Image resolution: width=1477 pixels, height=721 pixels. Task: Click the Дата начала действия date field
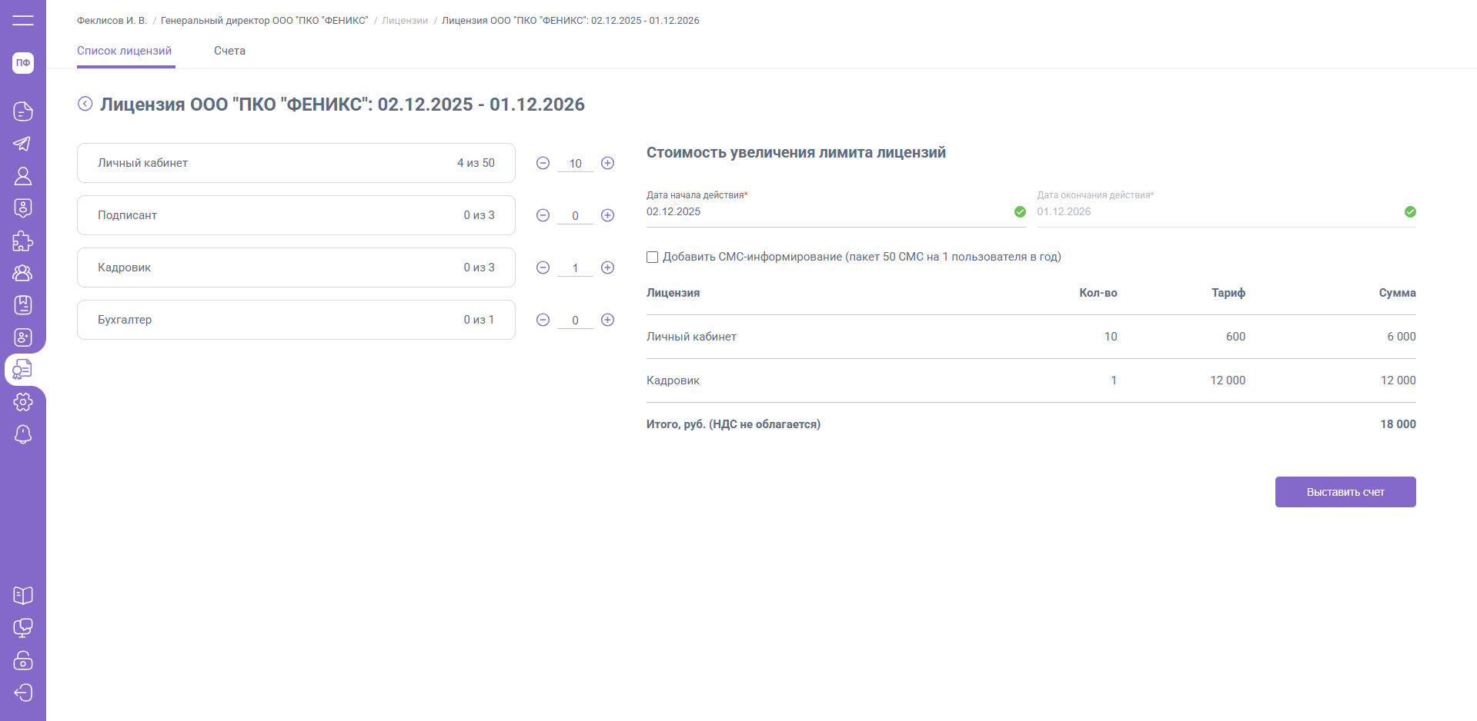click(827, 212)
